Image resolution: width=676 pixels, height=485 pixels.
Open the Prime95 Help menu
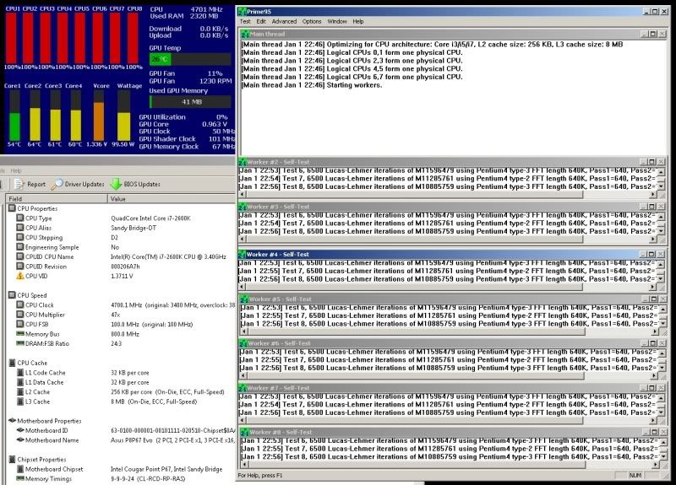358,21
